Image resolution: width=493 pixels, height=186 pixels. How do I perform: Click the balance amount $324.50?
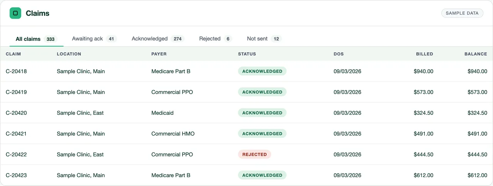coord(477,113)
